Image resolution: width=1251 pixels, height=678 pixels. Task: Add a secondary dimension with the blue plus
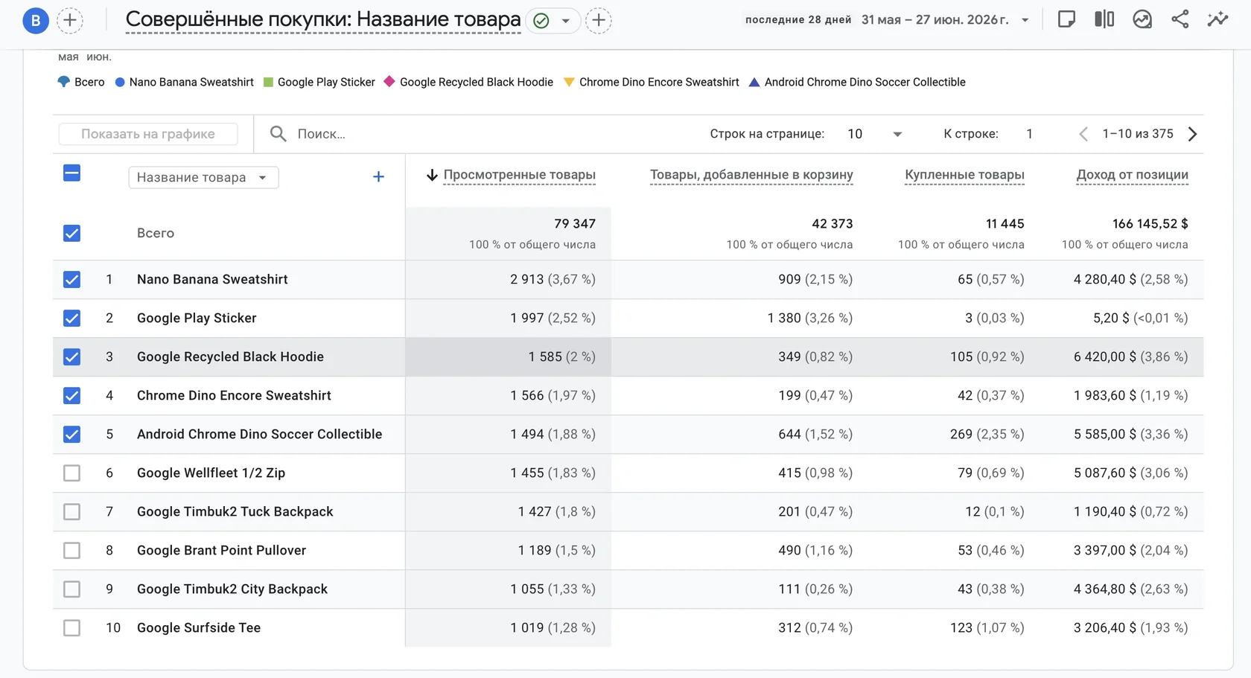tap(378, 177)
